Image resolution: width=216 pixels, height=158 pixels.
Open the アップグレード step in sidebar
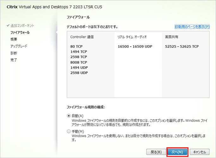[x=19, y=46]
